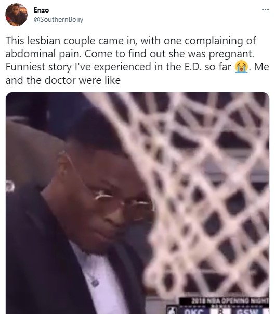Screen dimensions: 275x314
Task: Open the tweet's three-dot more options menu
Action: 265,9
